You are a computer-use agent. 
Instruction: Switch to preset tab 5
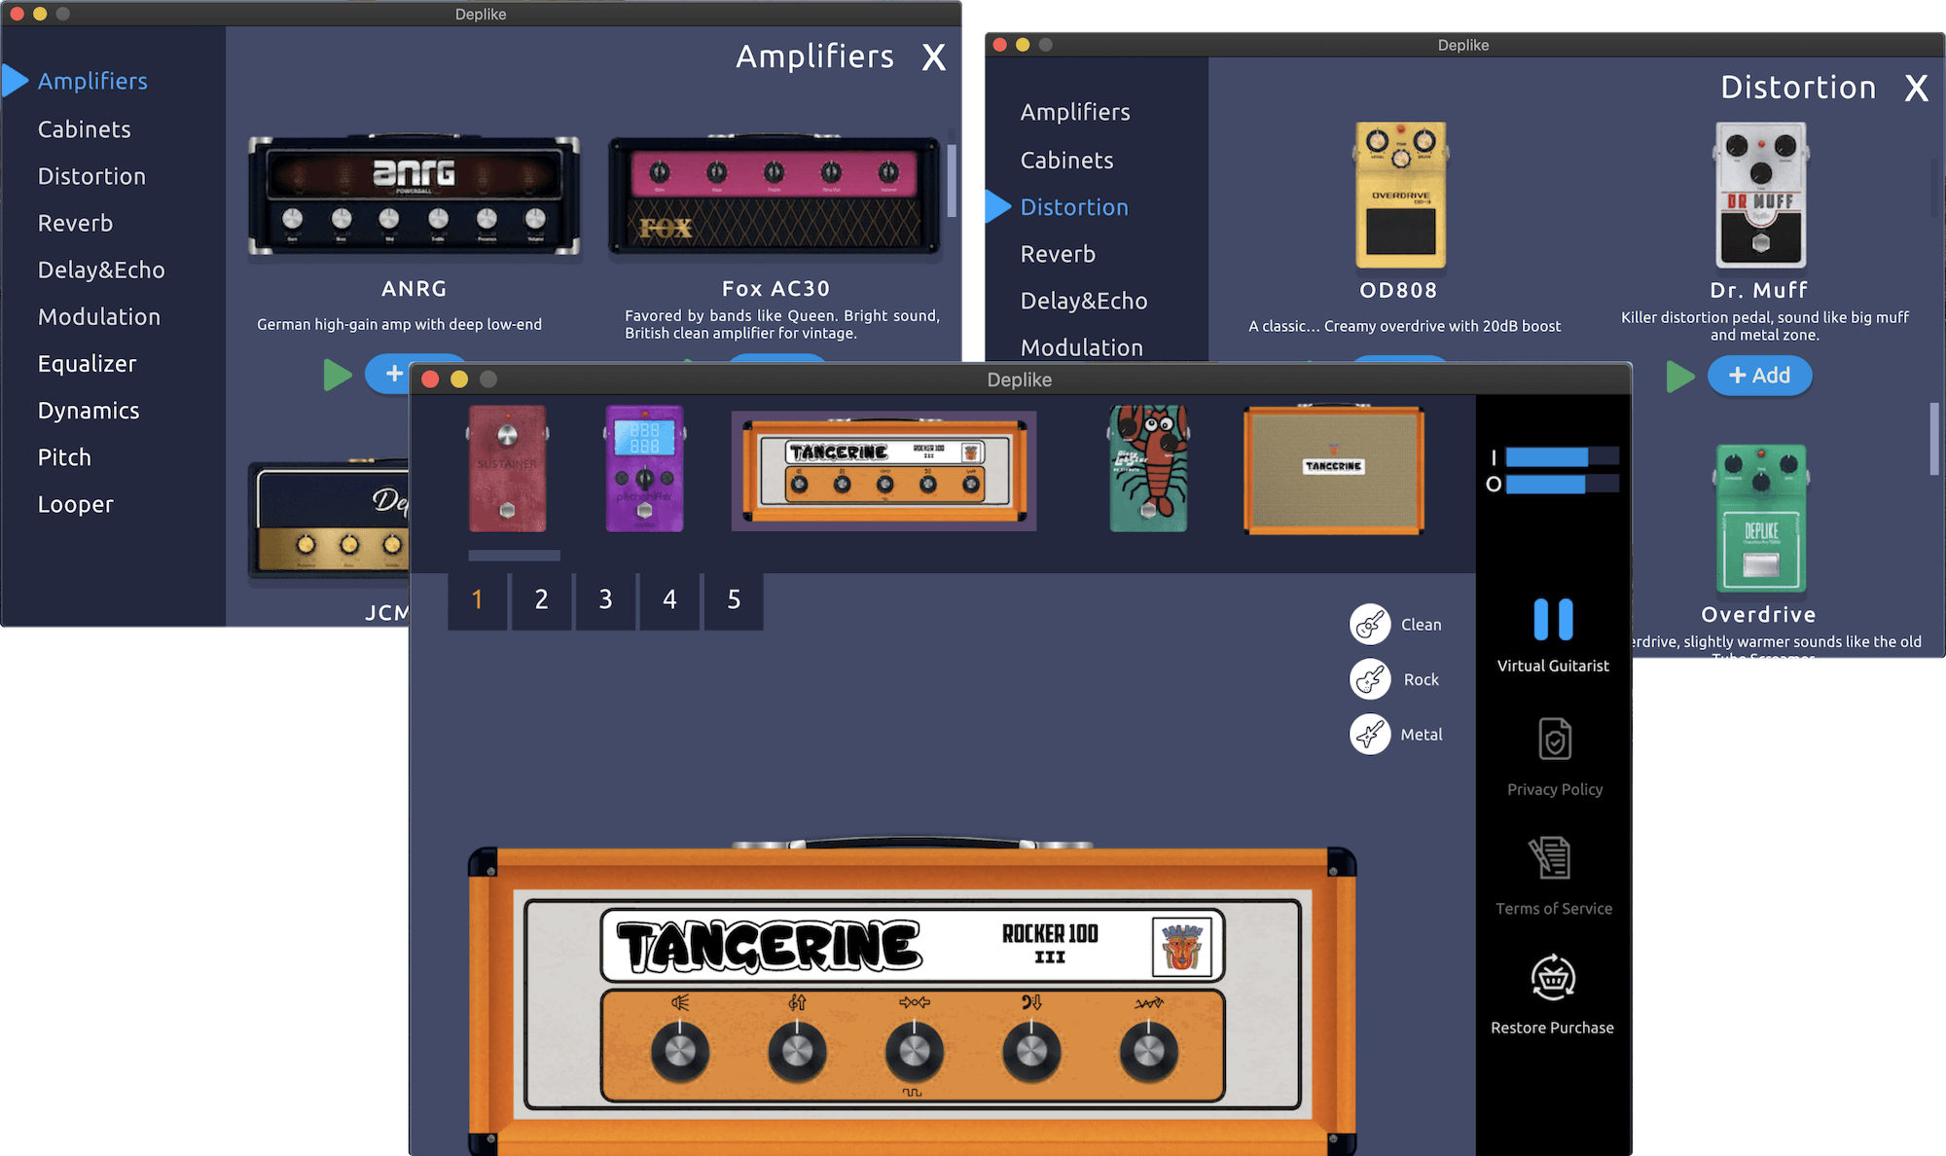pos(733,600)
